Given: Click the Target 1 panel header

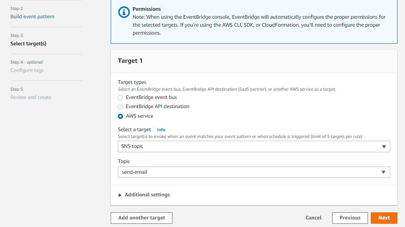Looking at the screenshot, I should [130, 61].
